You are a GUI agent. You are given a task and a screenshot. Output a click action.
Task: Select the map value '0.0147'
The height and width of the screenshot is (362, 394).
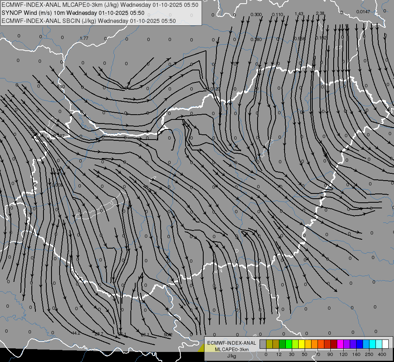point(363,12)
